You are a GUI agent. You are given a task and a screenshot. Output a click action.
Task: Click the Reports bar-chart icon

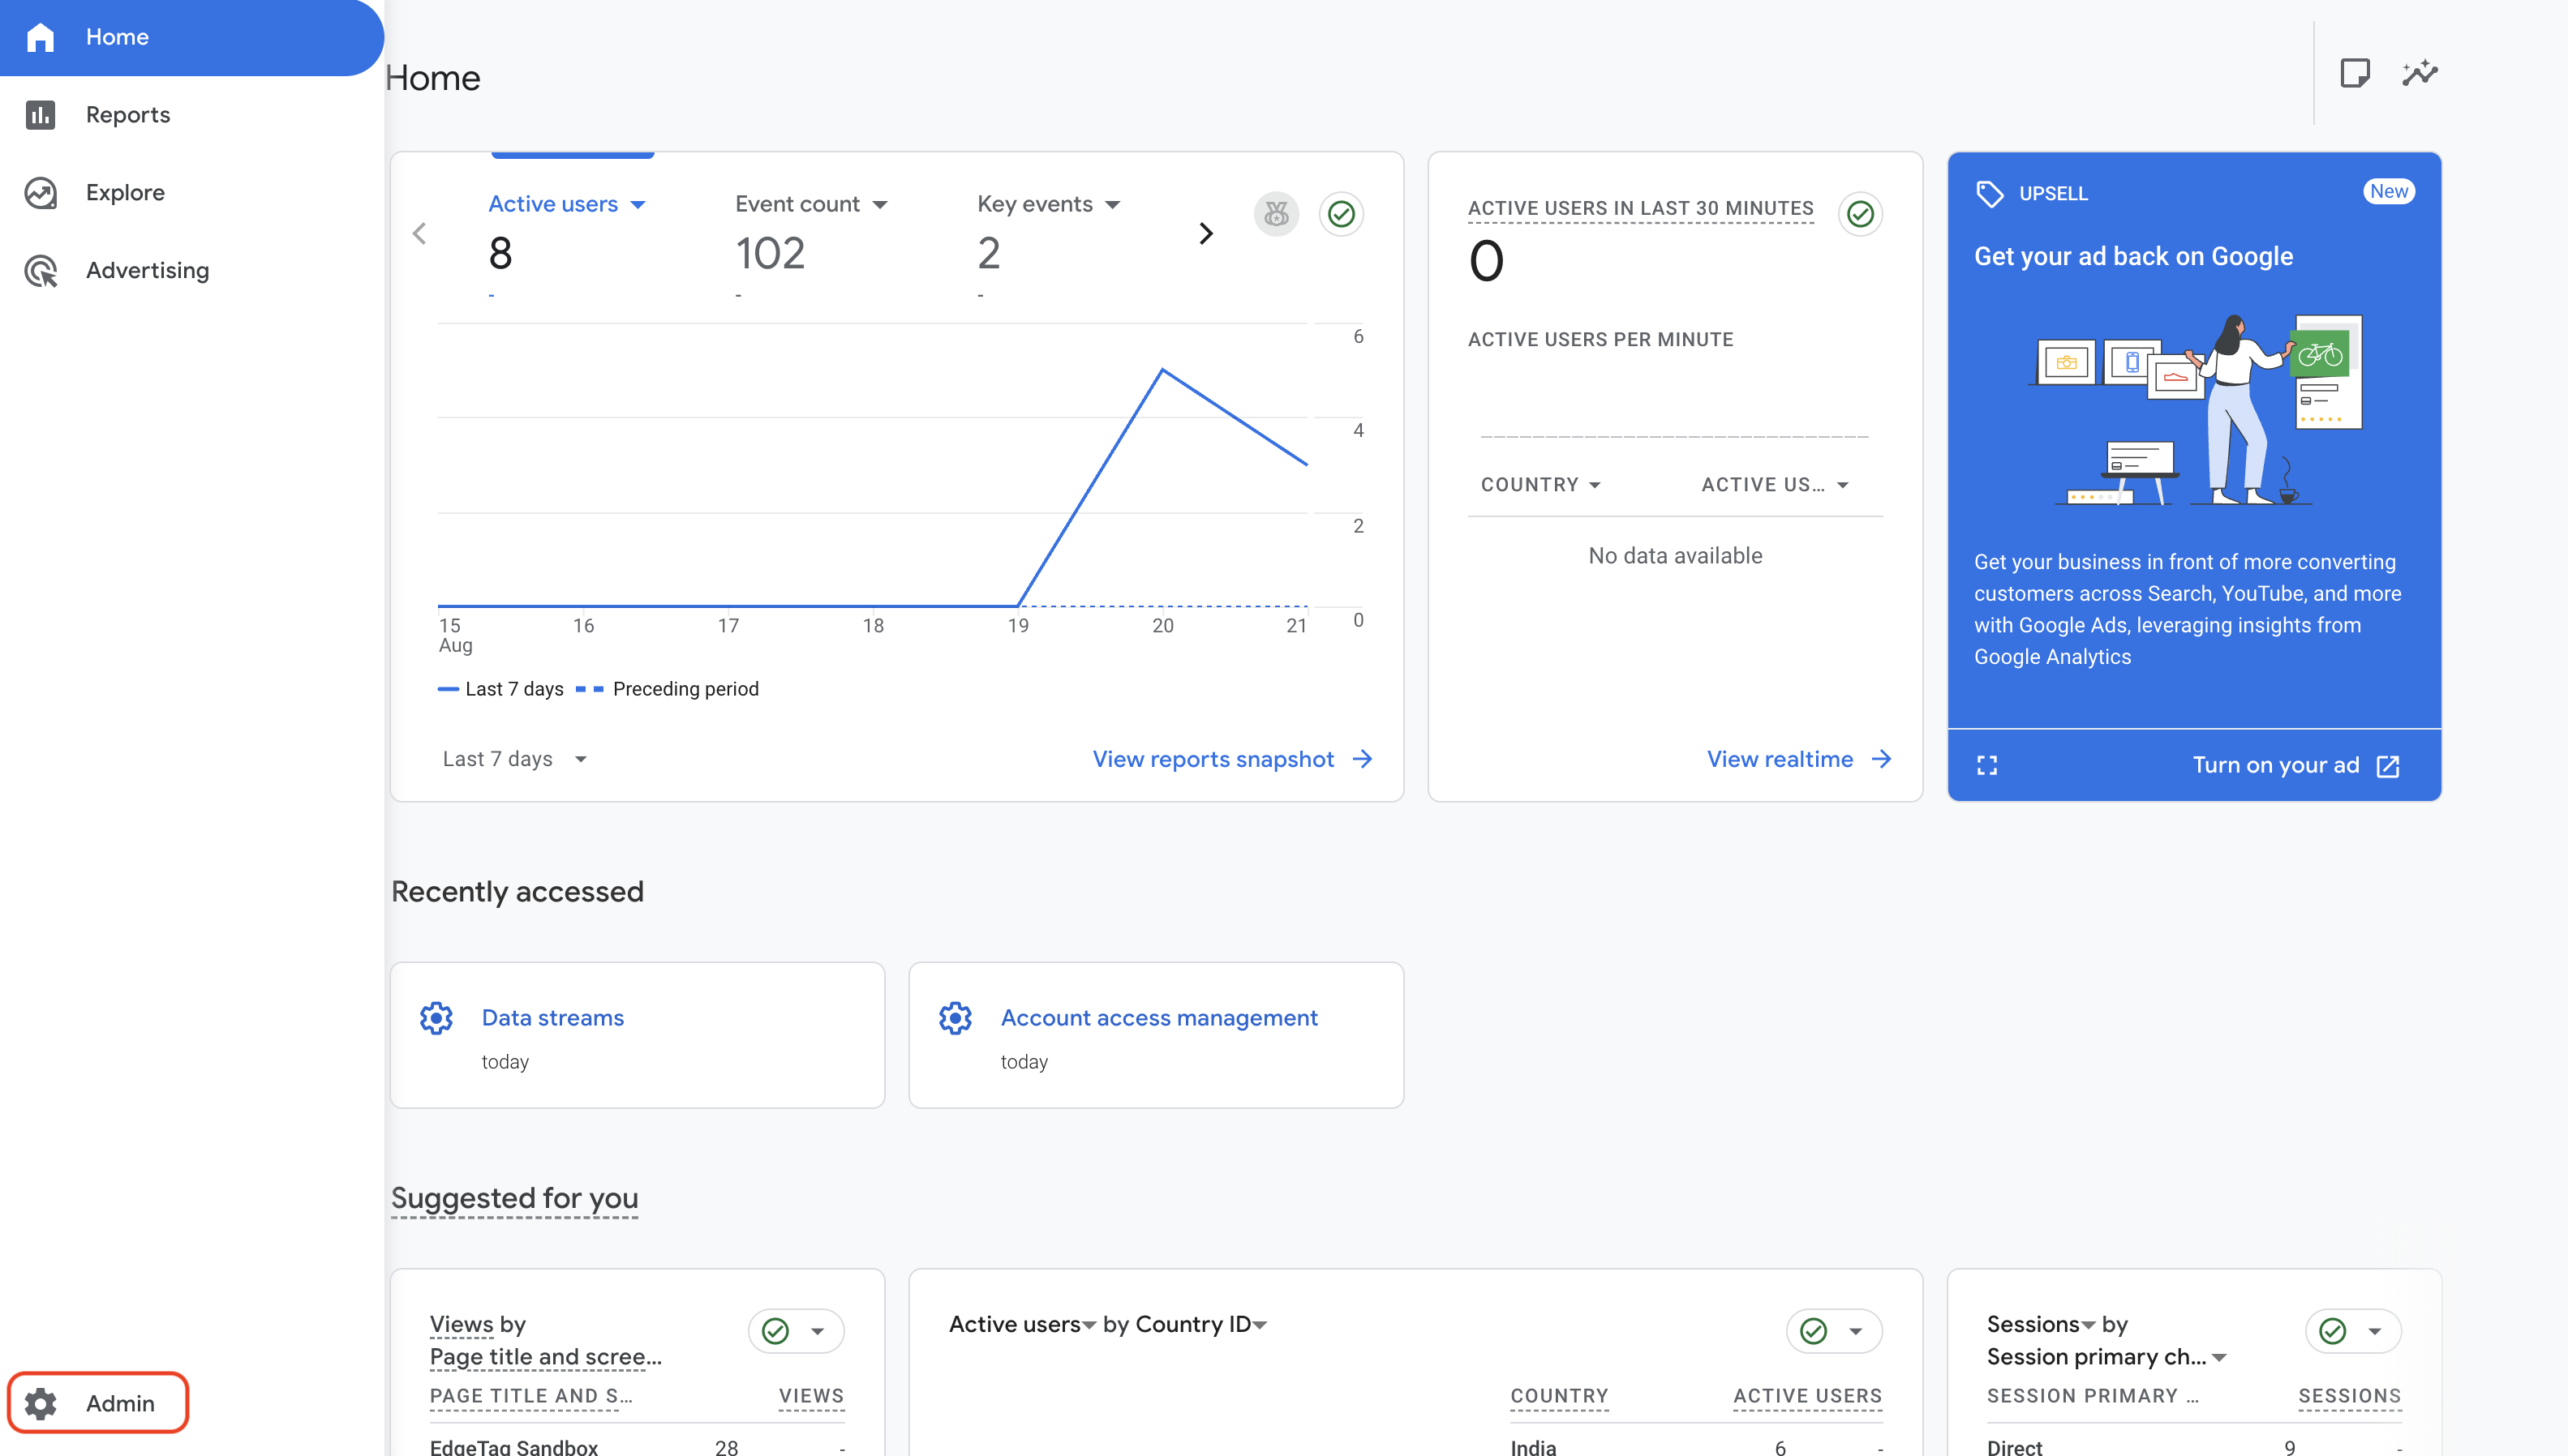(41, 115)
